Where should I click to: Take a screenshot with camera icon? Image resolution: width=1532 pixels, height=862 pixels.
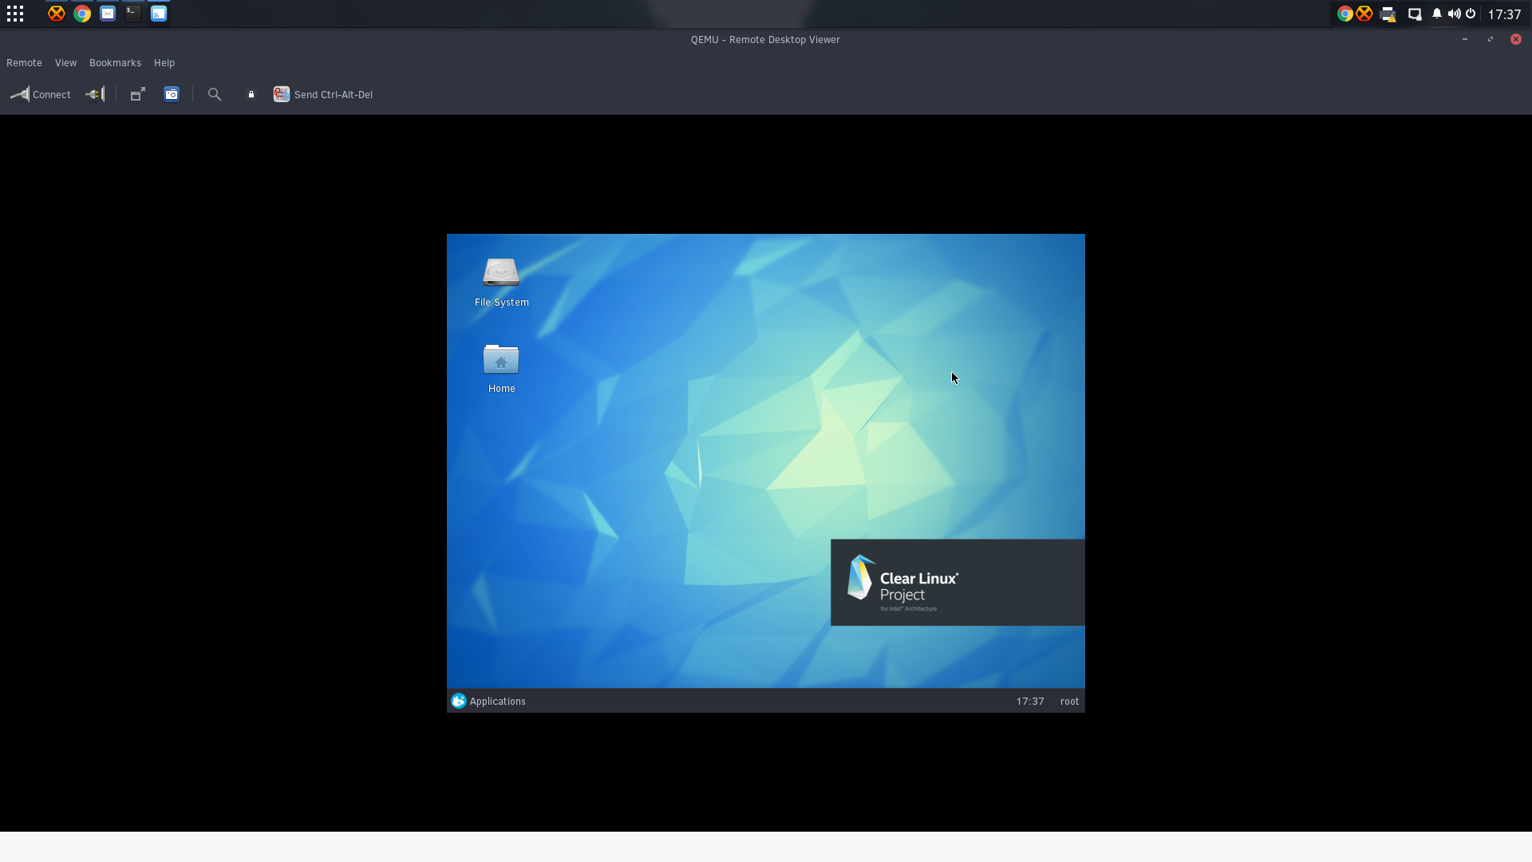[x=172, y=94]
